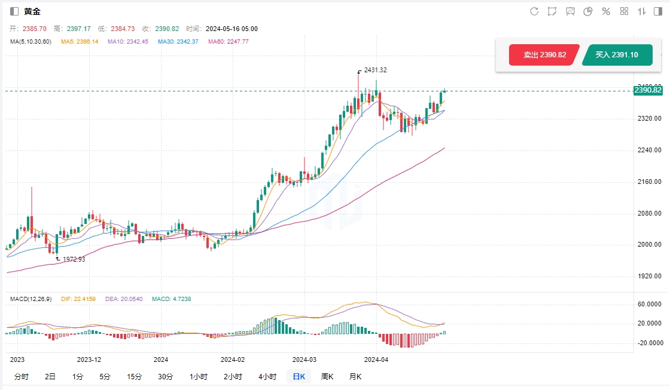Switch to the 月K monthly chart
This screenshot has height=390, width=670.
coord(355,377)
